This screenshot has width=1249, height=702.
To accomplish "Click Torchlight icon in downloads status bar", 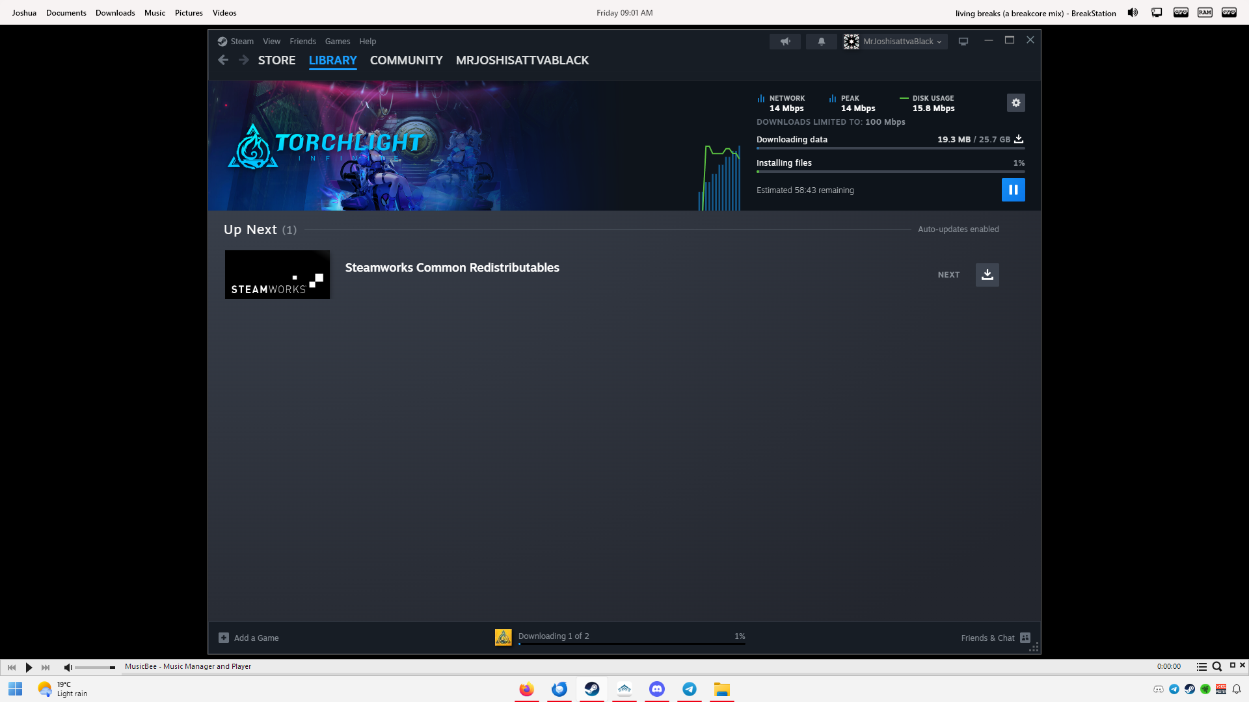I will click(x=504, y=637).
